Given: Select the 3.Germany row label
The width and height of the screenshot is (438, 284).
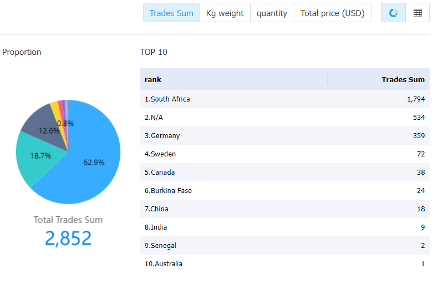Looking at the screenshot, I should tap(162, 136).
